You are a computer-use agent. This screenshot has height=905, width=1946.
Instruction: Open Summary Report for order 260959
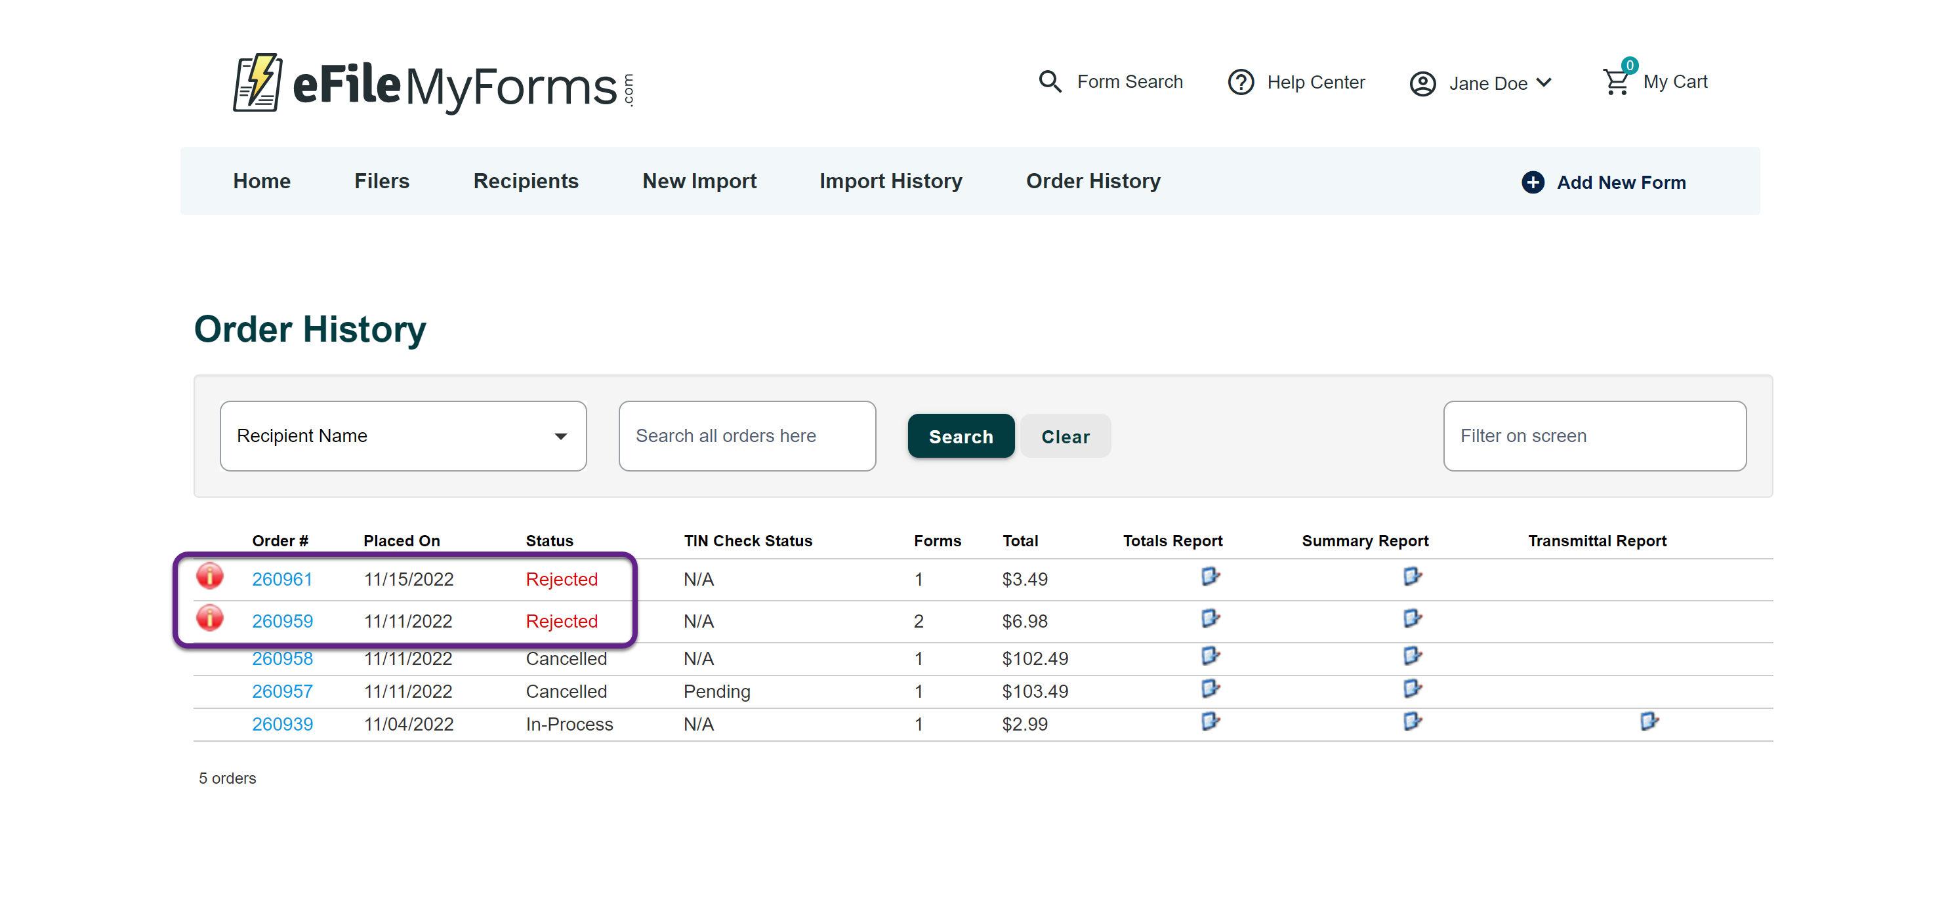click(x=1412, y=619)
